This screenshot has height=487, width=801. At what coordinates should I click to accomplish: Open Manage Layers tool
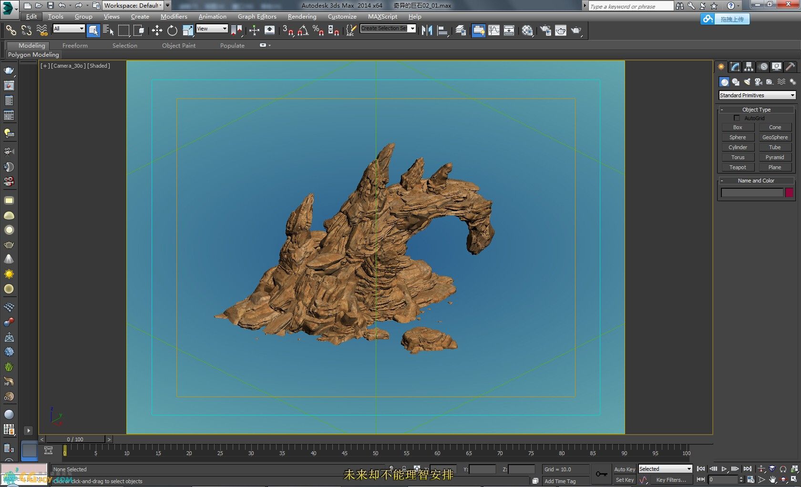pyautogui.click(x=460, y=30)
